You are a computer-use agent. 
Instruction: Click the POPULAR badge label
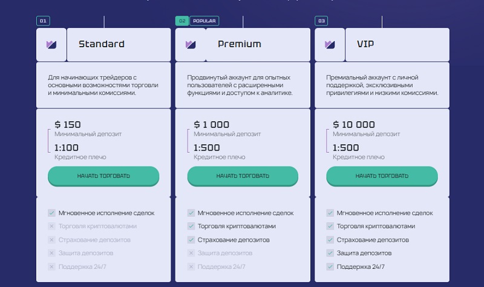point(204,21)
